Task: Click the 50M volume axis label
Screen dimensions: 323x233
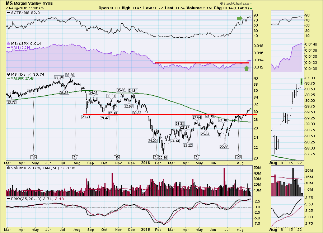Action: pyautogui.click(x=257, y=168)
